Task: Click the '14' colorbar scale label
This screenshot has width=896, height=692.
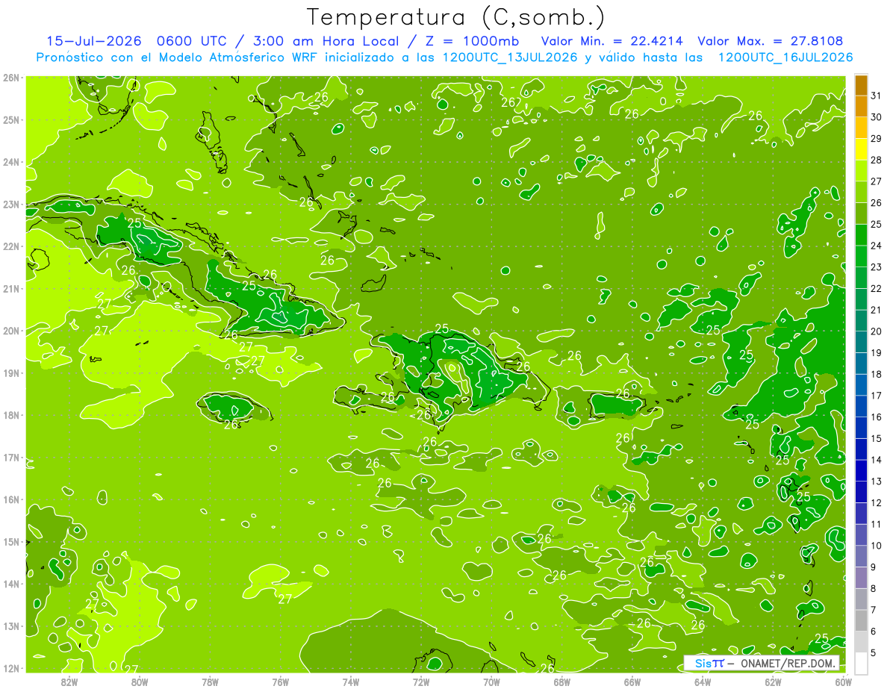Action: 877,460
